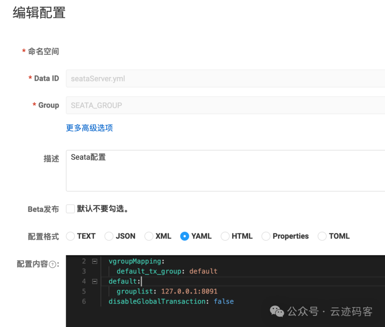Click into the 描述 text area
This screenshot has width=385, height=327.
pyautogui.click(x=225, y=171)
